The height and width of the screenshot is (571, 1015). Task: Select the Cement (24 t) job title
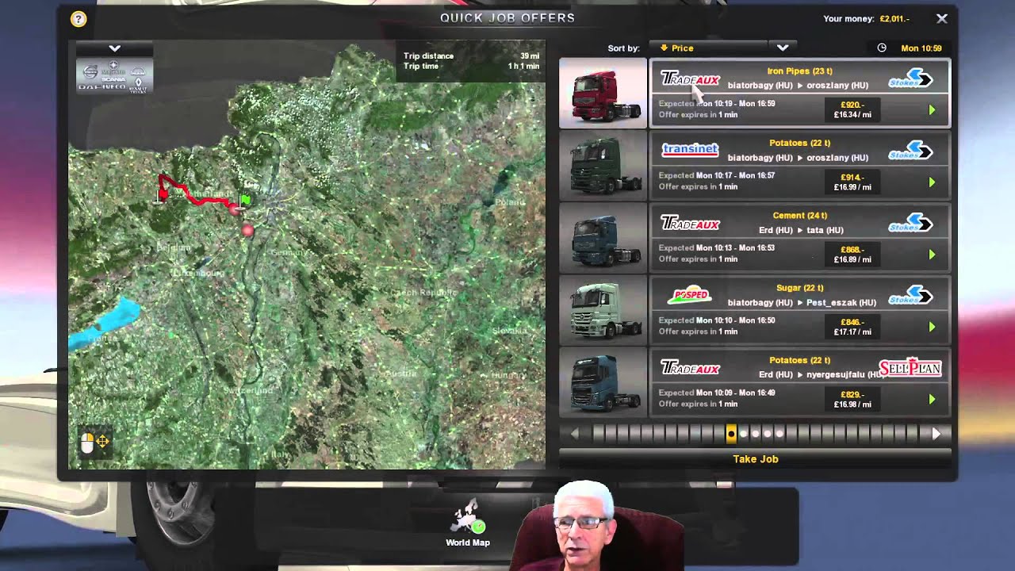[x=799, y=216]
